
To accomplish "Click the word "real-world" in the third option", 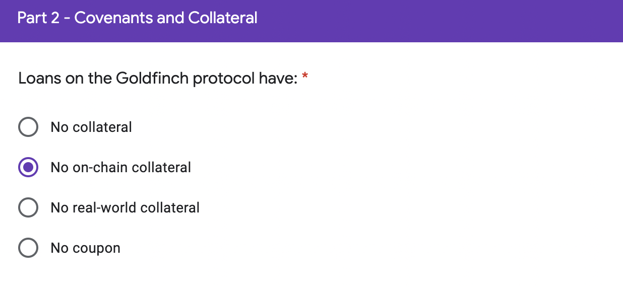I will [x=104, y=207].
